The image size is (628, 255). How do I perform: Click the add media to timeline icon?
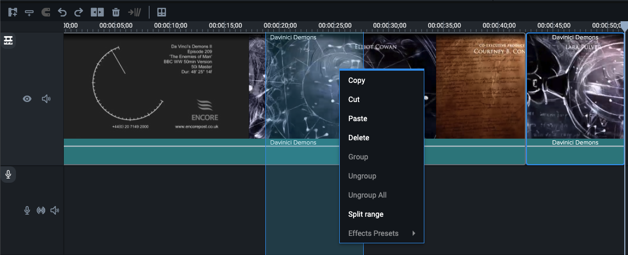coord(13,12)
